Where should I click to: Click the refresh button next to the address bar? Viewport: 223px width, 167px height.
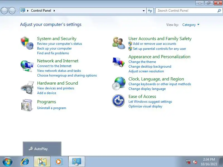click(150, 11)
